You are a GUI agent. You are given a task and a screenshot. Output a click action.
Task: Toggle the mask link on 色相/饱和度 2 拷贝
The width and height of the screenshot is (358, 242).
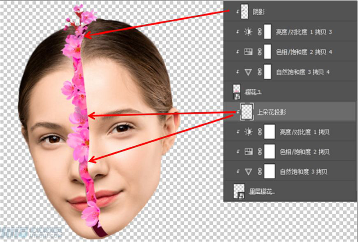coord(259,151)
